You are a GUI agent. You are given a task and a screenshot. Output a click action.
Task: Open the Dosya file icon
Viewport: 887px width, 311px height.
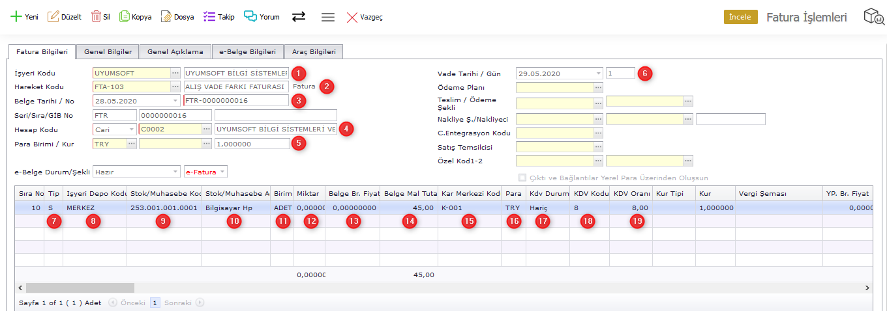click(x=166, y=17)
